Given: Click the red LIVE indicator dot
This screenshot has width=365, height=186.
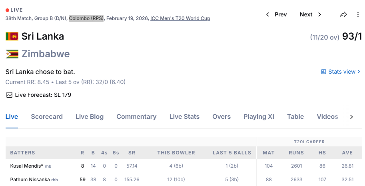Looking at the screenshot, I should (7, 10).
